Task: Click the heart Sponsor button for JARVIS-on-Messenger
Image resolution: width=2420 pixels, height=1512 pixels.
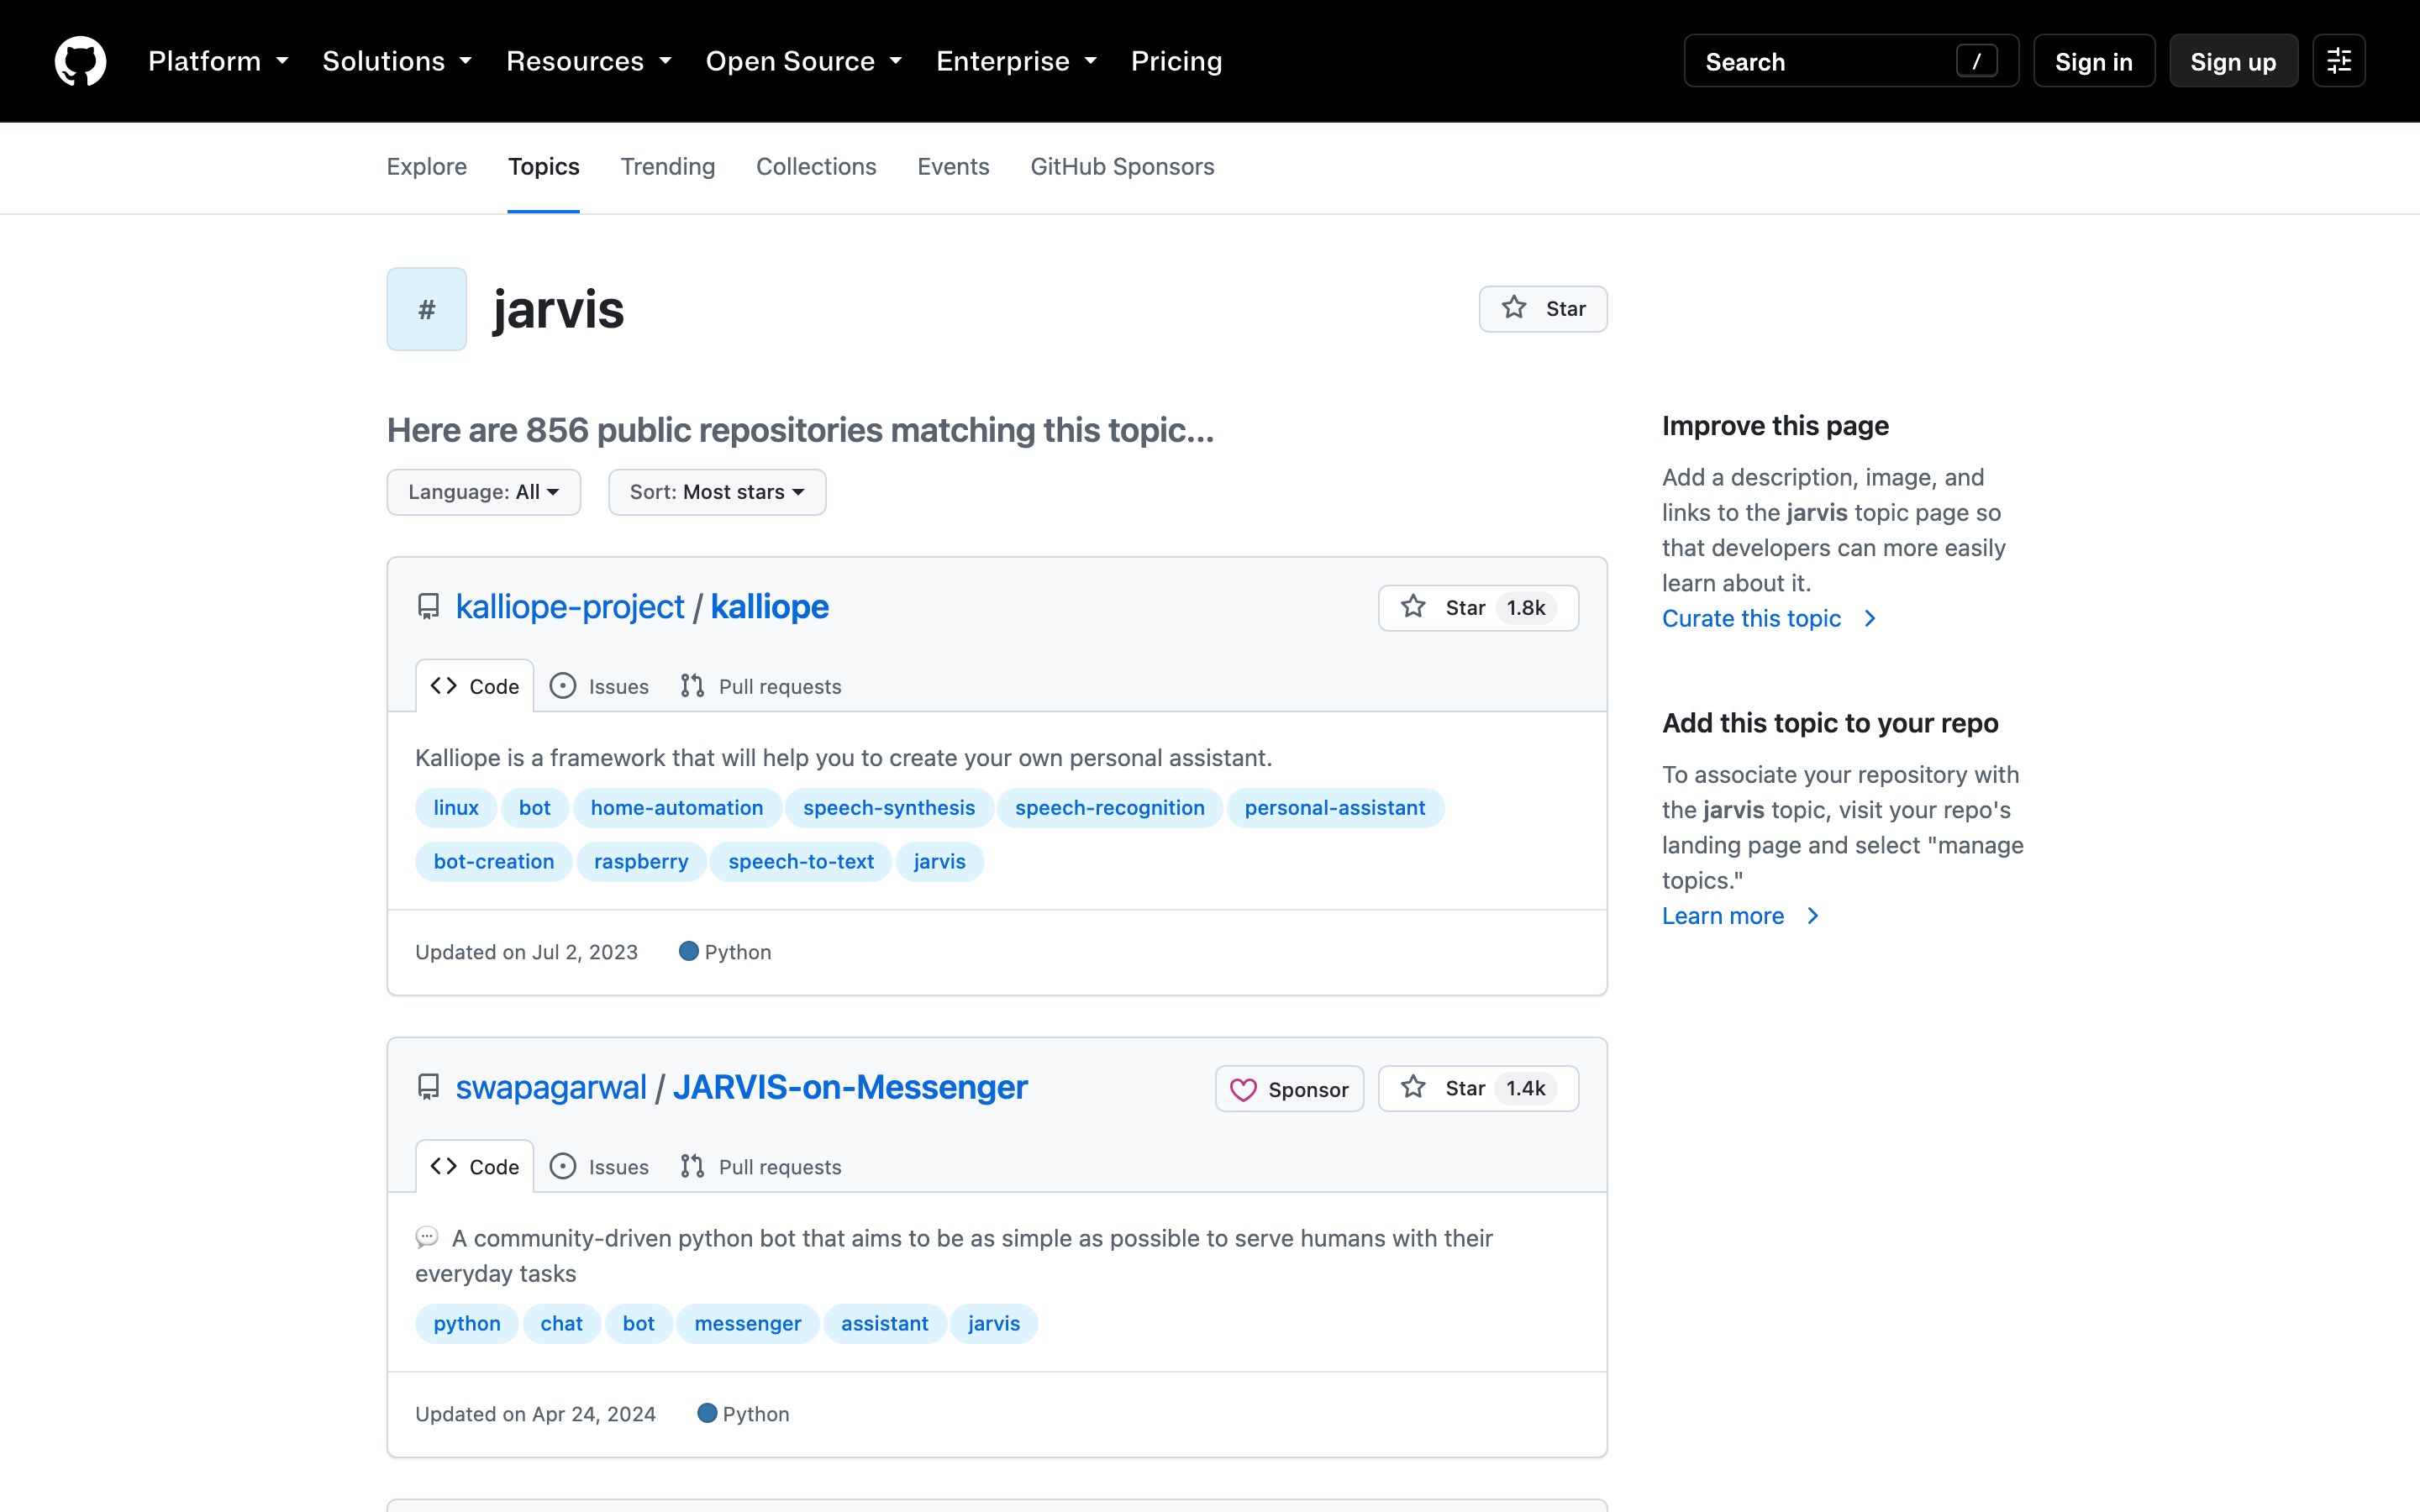Action: (1289, 1089)
